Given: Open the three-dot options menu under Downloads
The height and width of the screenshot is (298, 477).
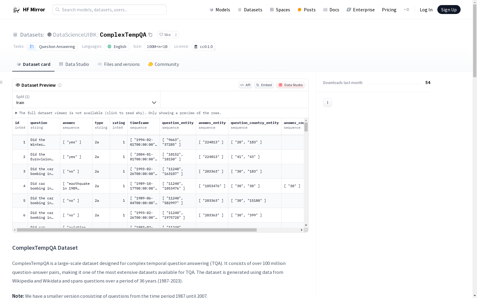Looking at the screenshot, I should click(x=328, y=103).
